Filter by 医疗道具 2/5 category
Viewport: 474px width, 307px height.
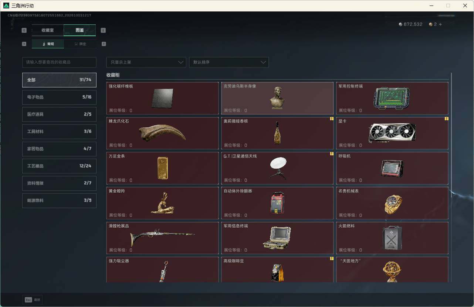coord(59,114)
